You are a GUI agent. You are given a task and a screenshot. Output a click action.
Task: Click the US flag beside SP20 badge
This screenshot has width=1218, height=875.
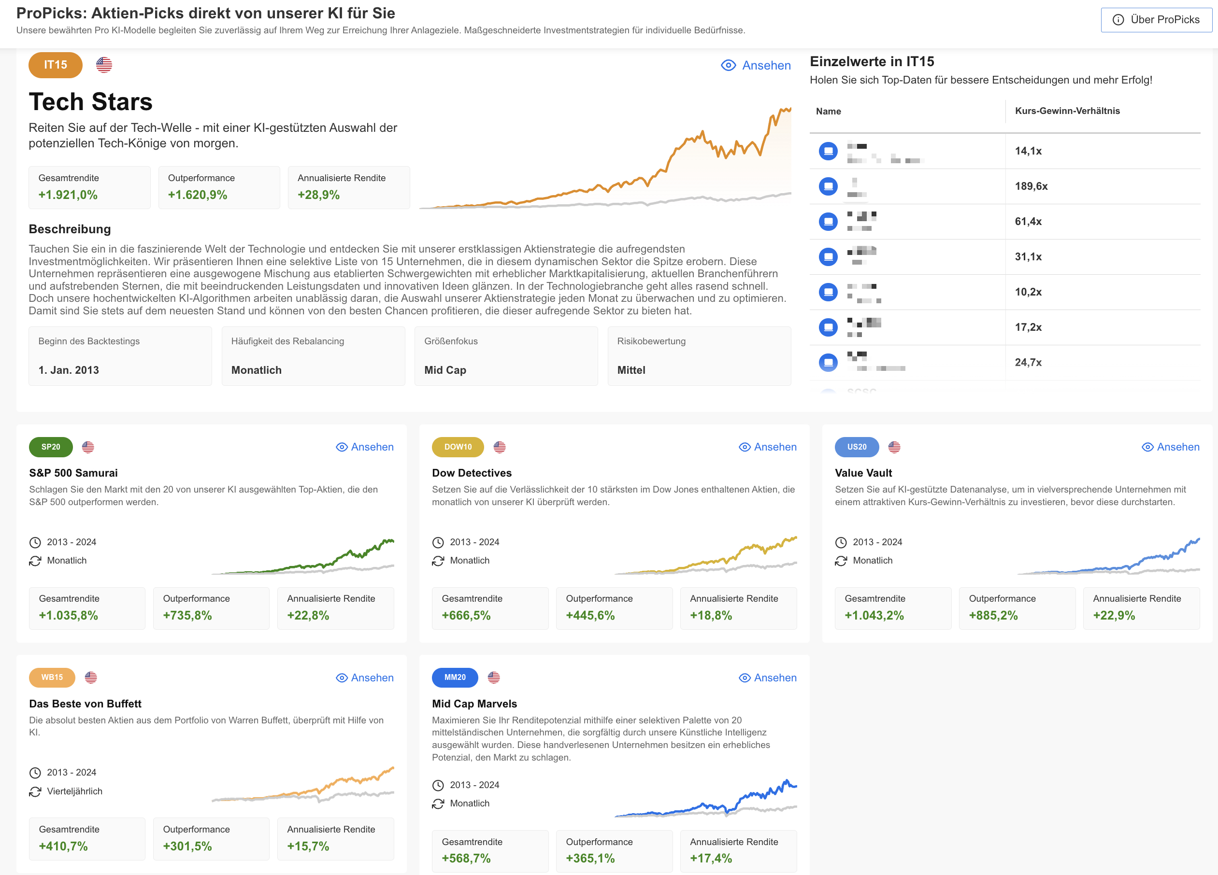(88, 447)
